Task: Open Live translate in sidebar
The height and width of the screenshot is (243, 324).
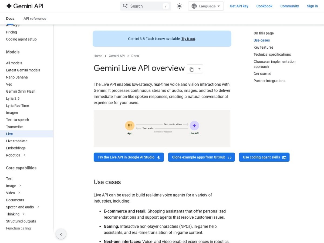Action: (16, 141)
